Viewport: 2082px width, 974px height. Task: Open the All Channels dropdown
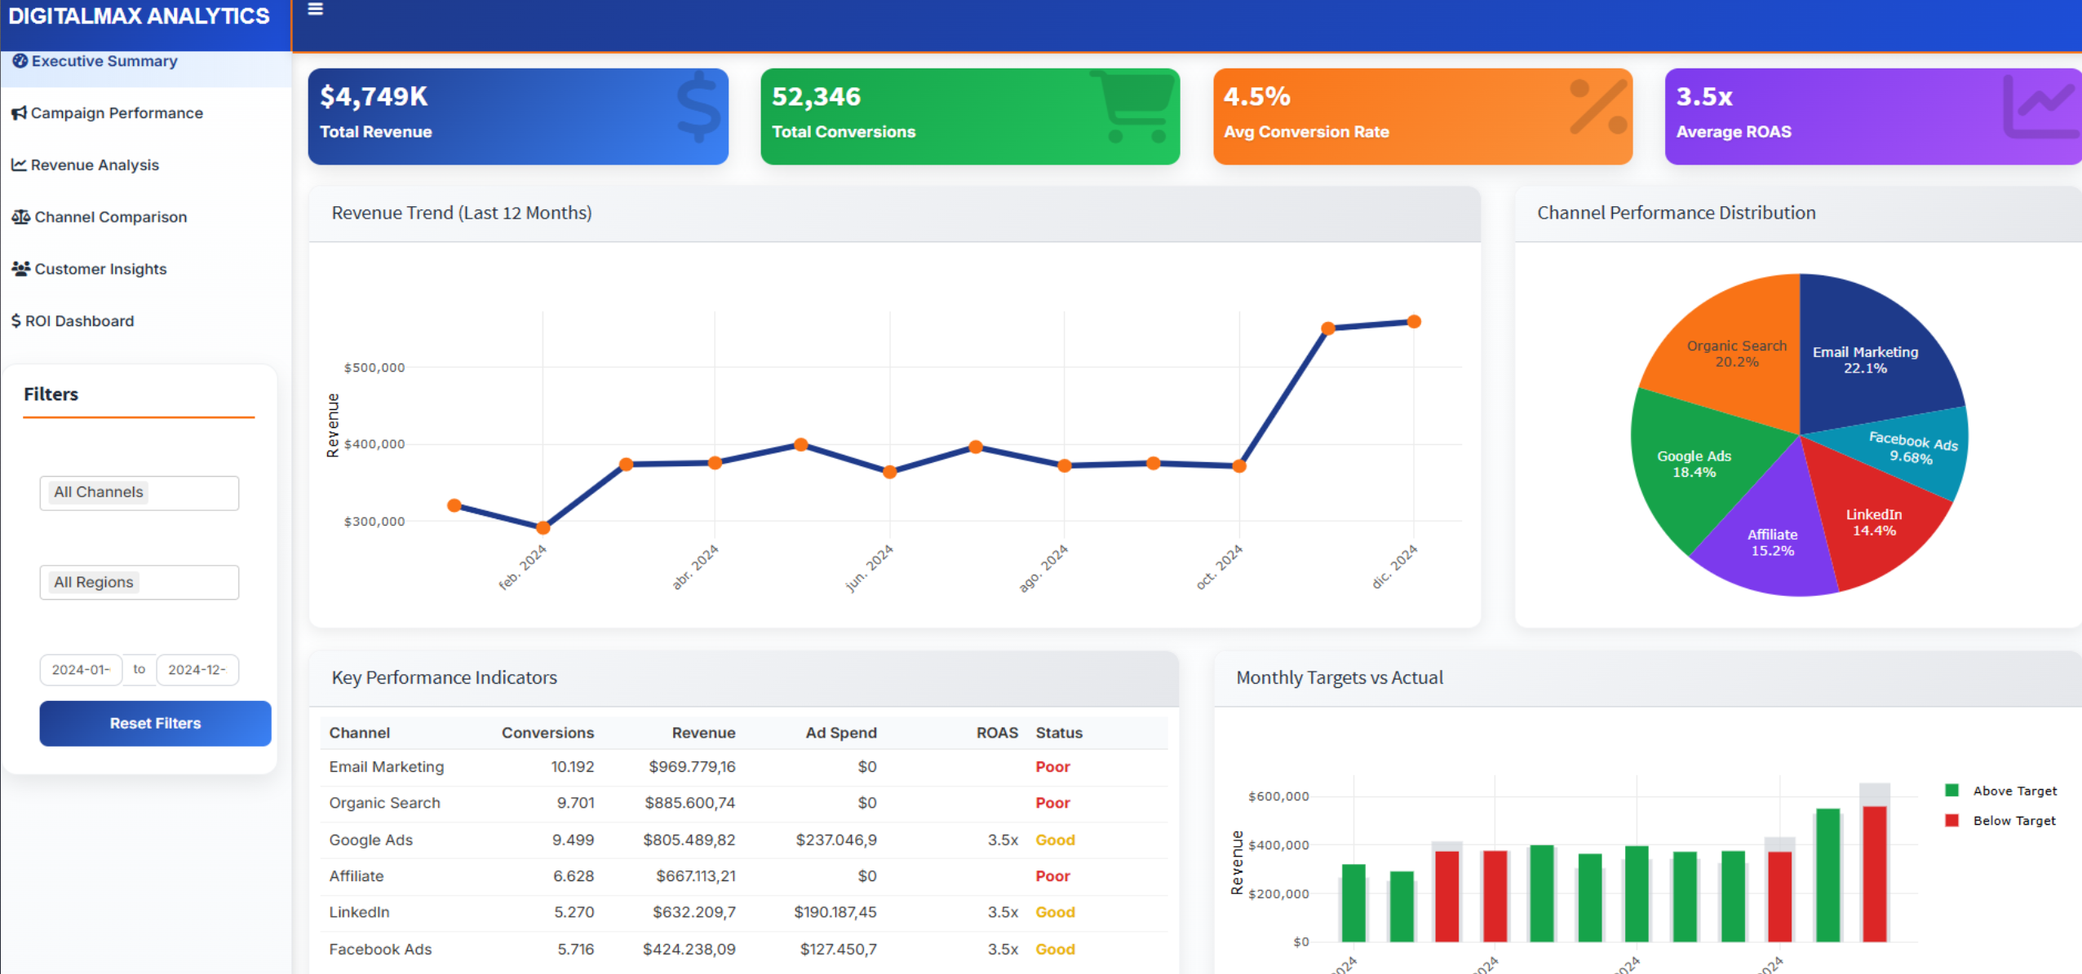click(x=139, y=492)
